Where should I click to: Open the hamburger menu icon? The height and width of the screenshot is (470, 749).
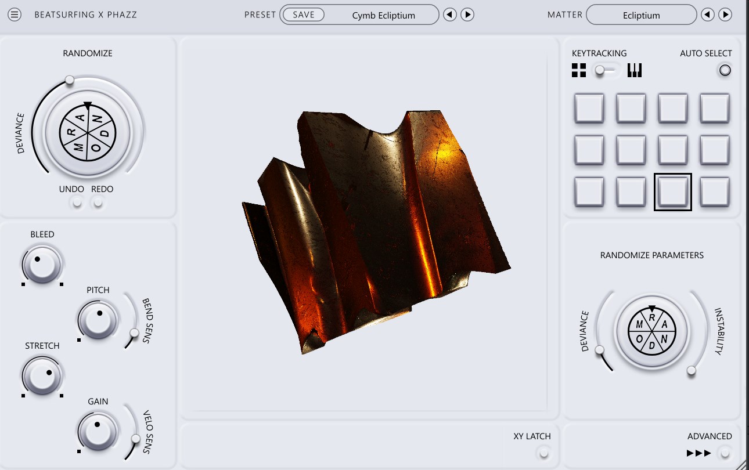15,15
